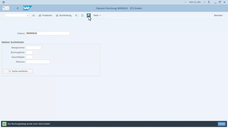The image size is (228, 128).
Task: Restore down the SAP window
Action: coord(220,2)
